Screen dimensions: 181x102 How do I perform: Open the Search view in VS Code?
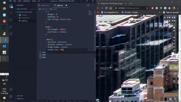[11, 13]
